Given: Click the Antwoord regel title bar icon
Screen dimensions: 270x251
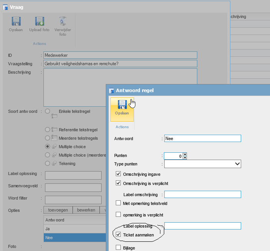Looking at the screenshot, I should click(x=112, y=91).
